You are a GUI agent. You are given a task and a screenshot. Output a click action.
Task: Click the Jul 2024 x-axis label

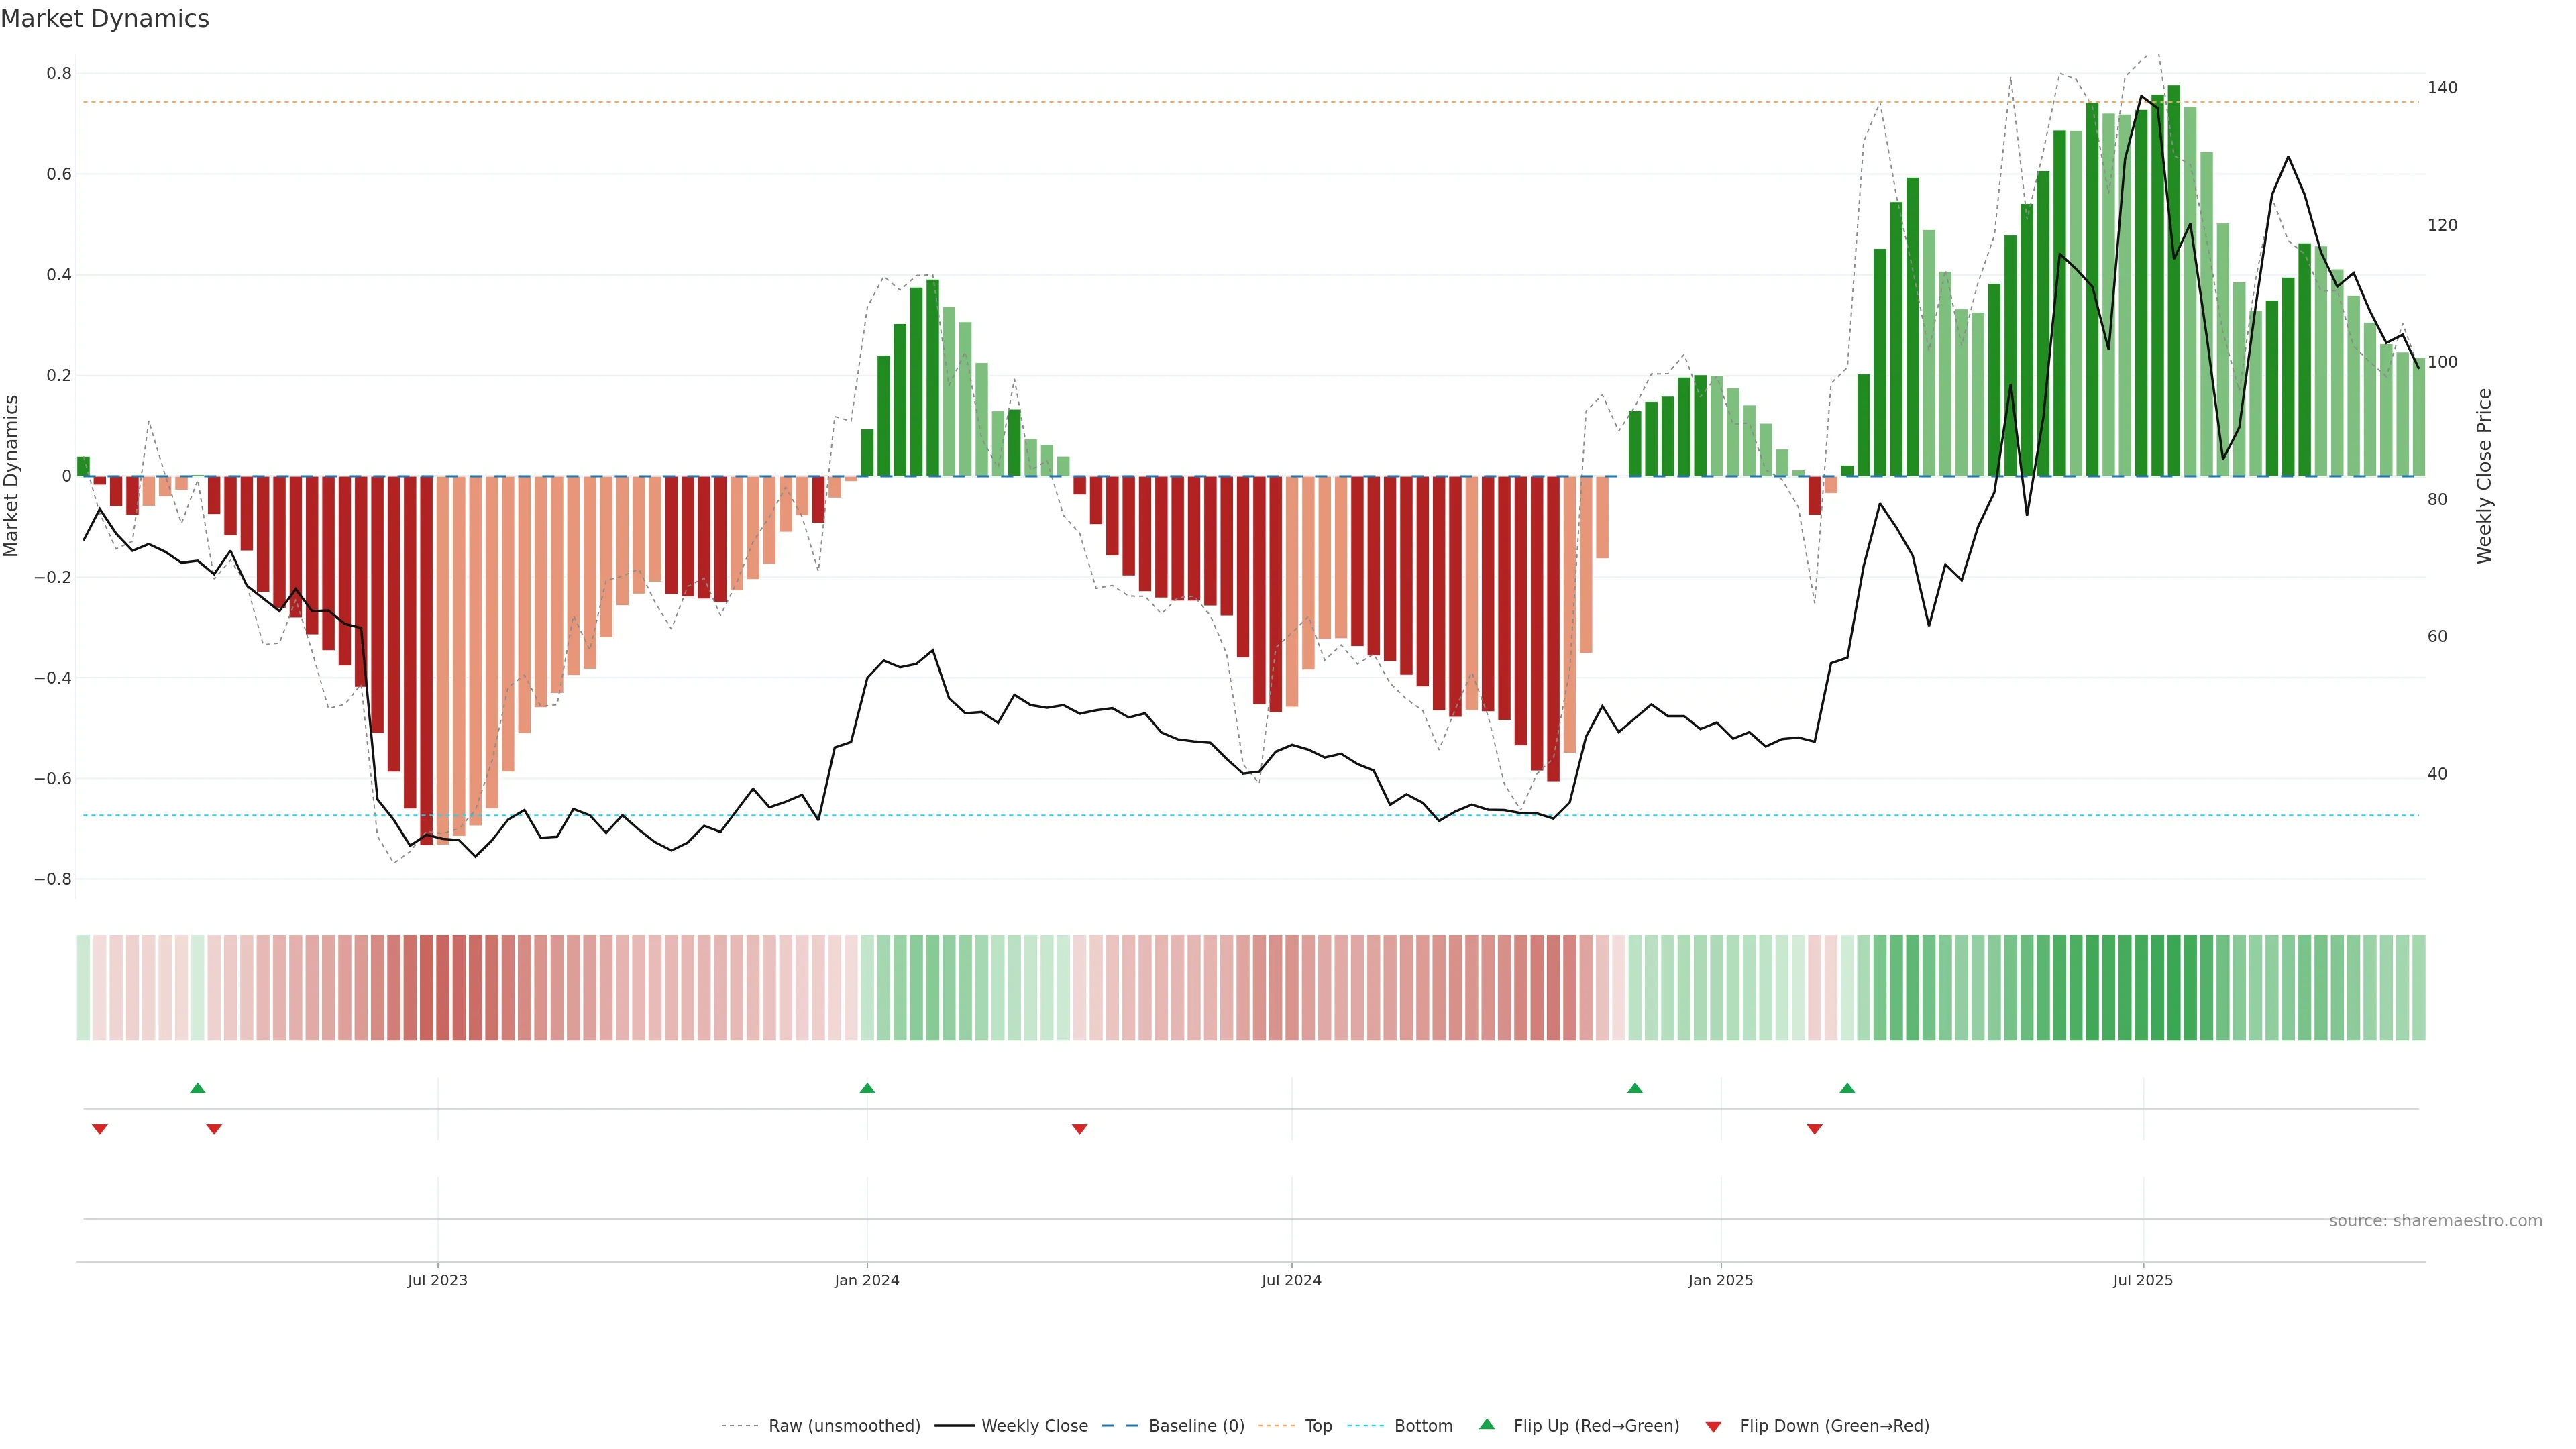click(x=1291, y=1280)
